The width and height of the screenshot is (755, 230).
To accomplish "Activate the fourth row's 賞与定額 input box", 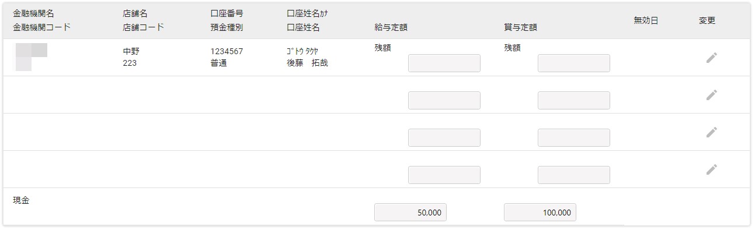I will click(x=574, y=175).
